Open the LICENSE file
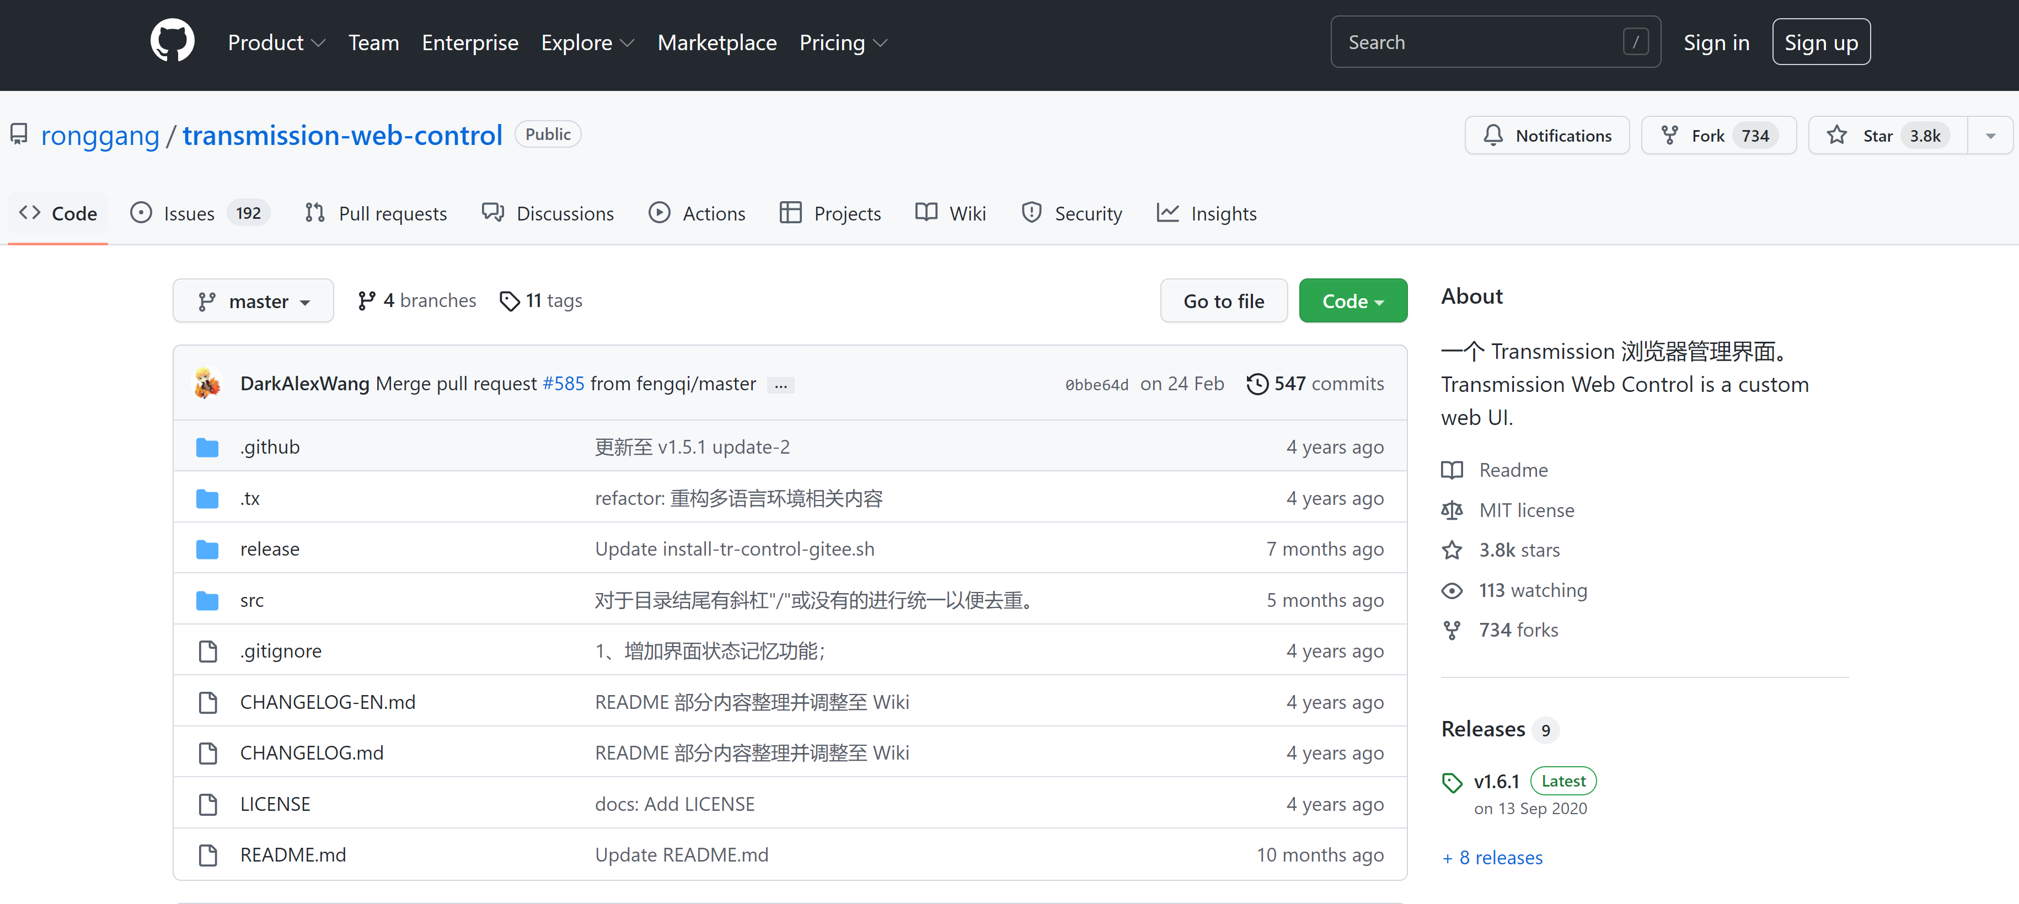The width and height of the screenshot is (2019, 904). pos(275,805)
